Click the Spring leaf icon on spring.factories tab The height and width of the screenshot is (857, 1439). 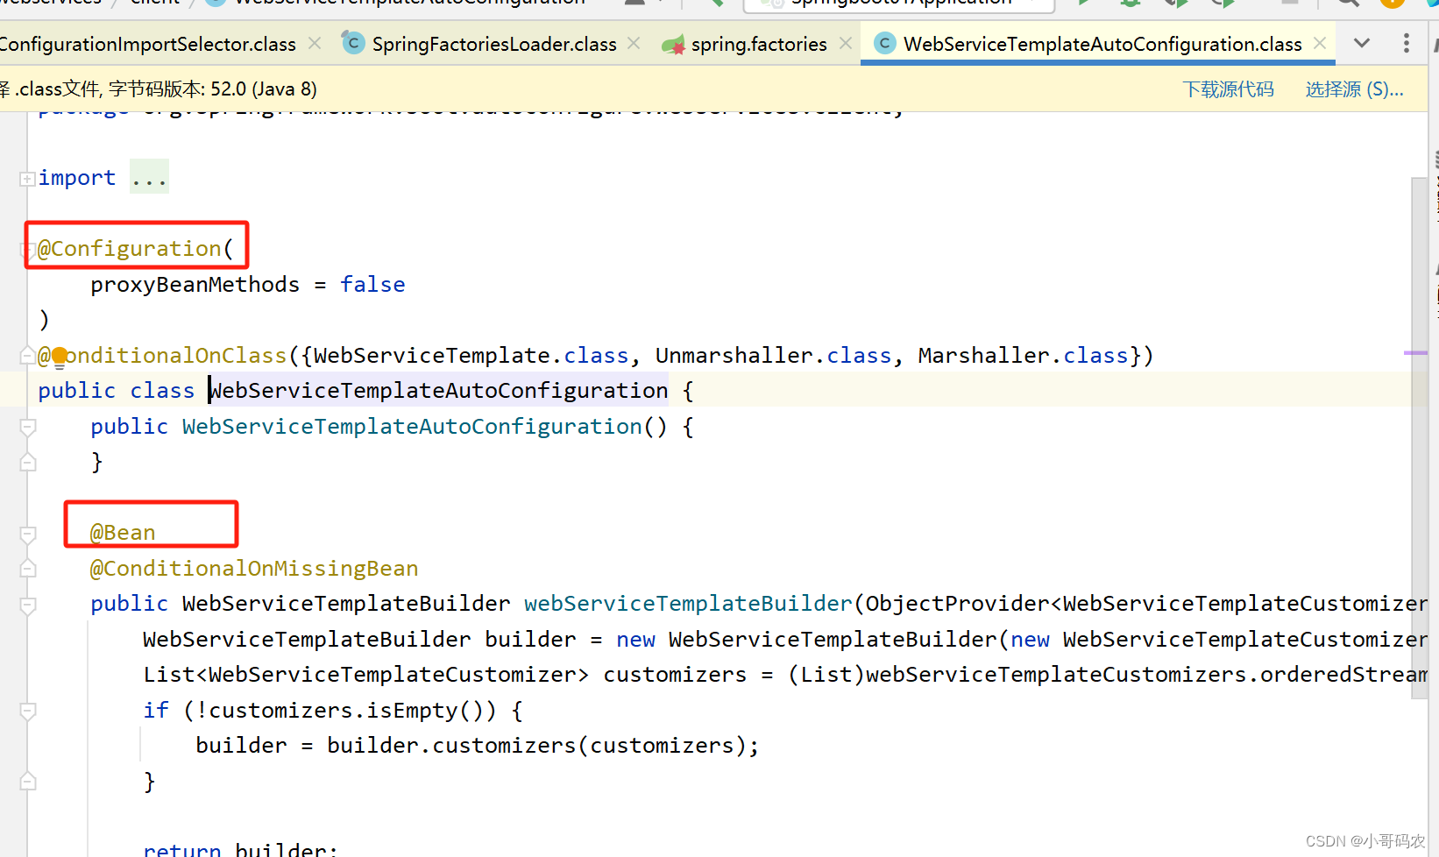673,43
